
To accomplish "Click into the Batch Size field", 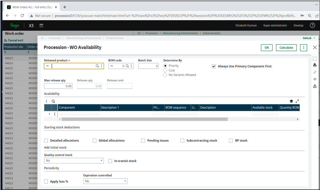I will click(148, 66).
